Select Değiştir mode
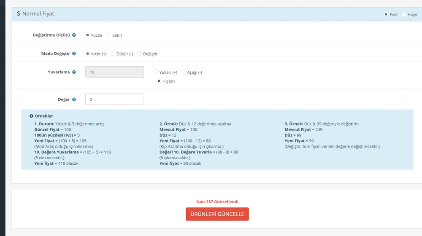422x236 pixels. [139, 54]
